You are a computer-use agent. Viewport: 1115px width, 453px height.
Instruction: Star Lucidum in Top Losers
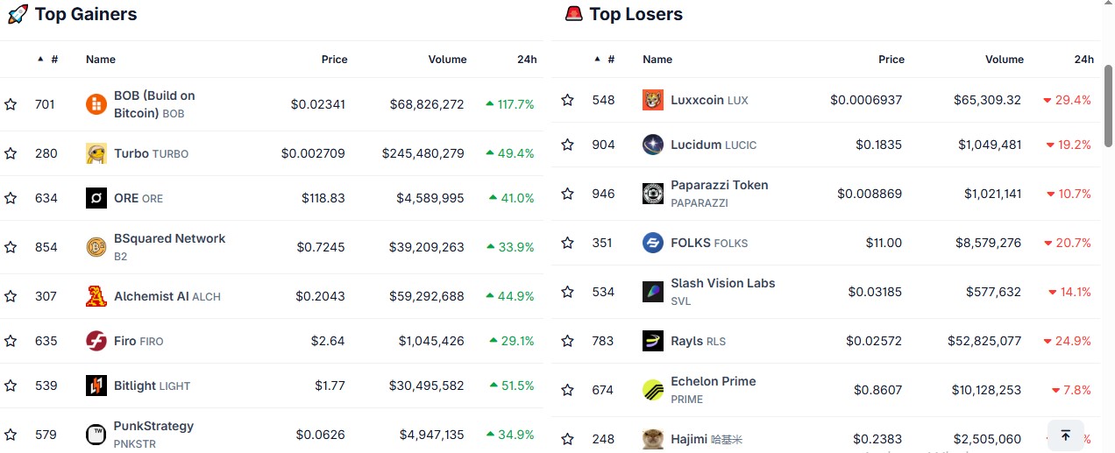567,145
